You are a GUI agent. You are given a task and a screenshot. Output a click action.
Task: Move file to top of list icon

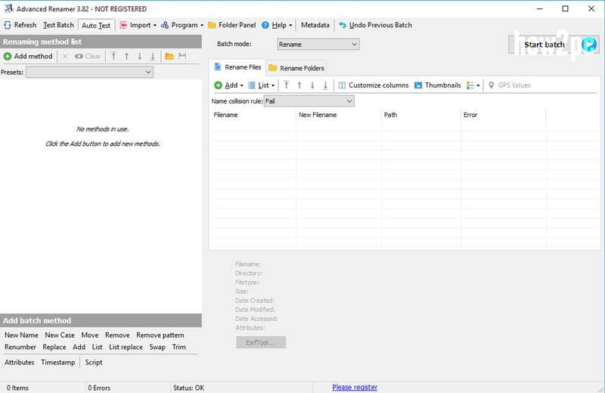(x=287, y=85)
